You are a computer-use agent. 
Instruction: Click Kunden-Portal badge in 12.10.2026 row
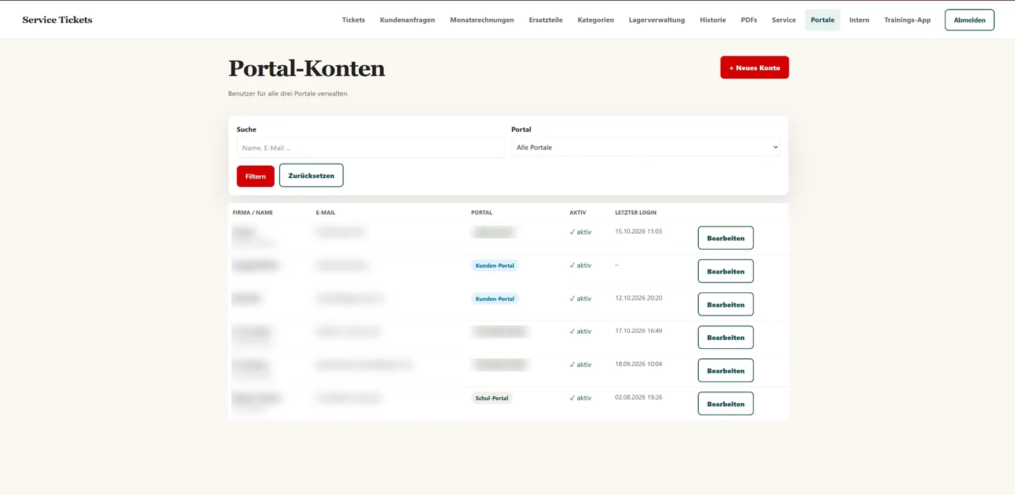pyautogui.click(x=494, y=299)
